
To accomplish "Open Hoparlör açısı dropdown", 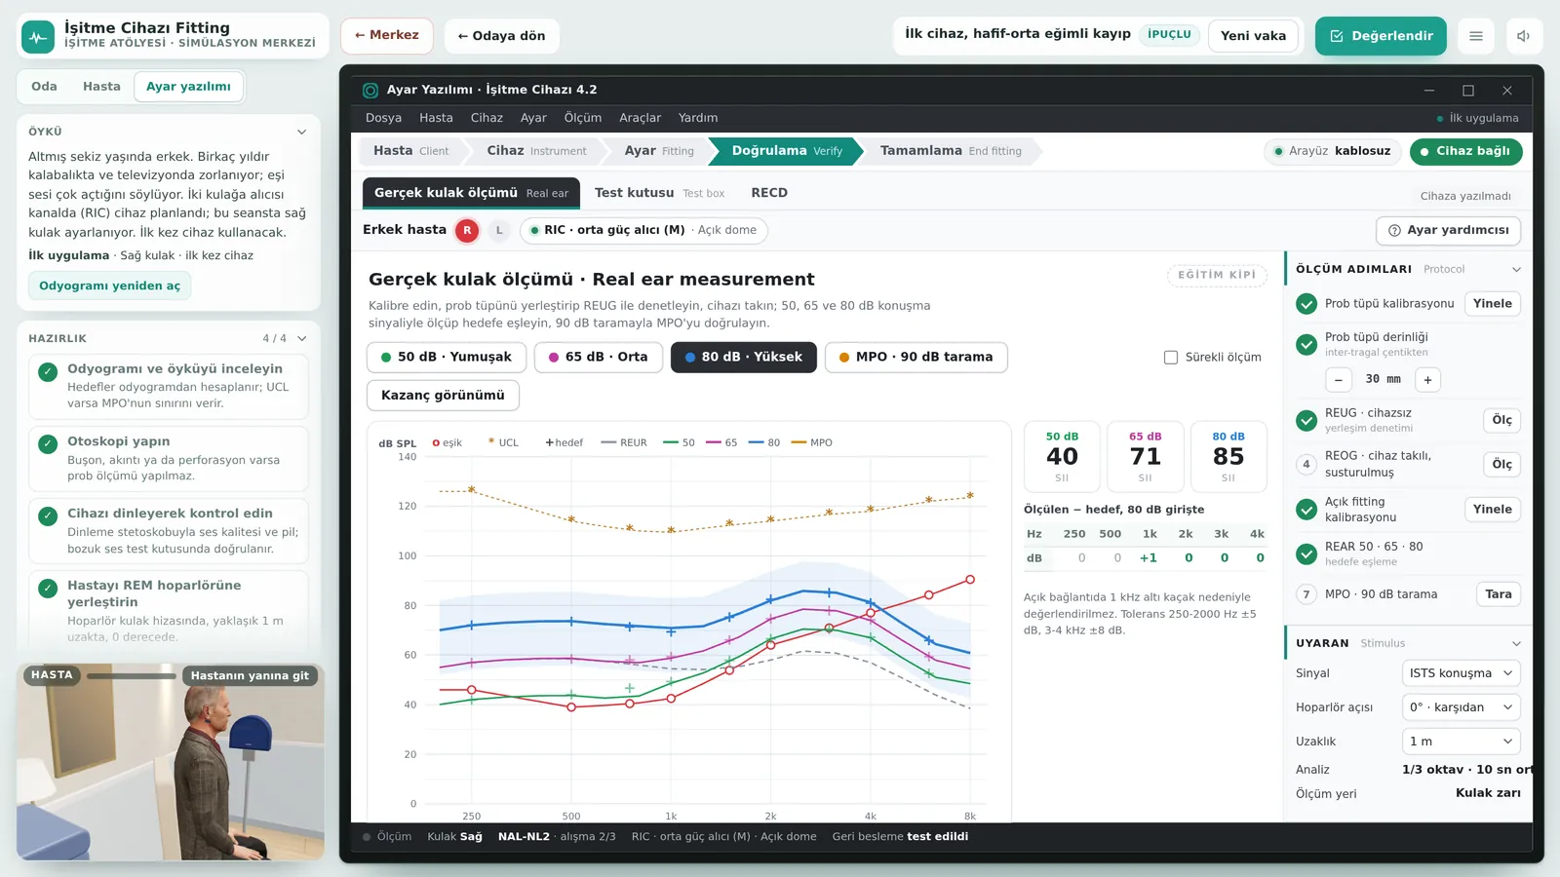I will (x=1461, y=707).
